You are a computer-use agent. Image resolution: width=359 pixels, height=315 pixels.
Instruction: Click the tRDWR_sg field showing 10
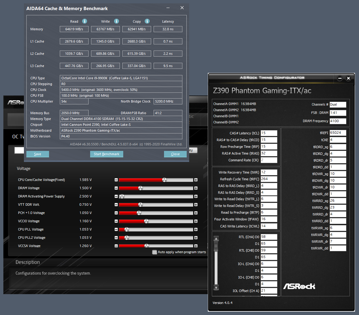click(338, 174)
